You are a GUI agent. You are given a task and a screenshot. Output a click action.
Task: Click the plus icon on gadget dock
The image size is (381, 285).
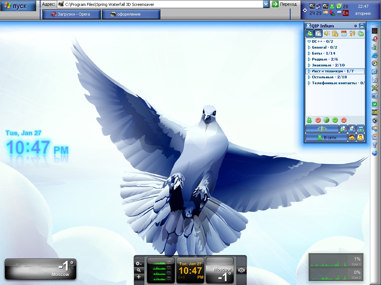(138, 277)
